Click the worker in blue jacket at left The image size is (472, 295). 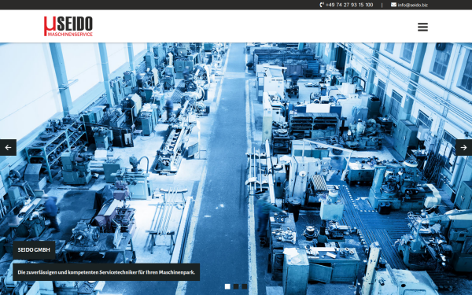(x=51, y=213)
